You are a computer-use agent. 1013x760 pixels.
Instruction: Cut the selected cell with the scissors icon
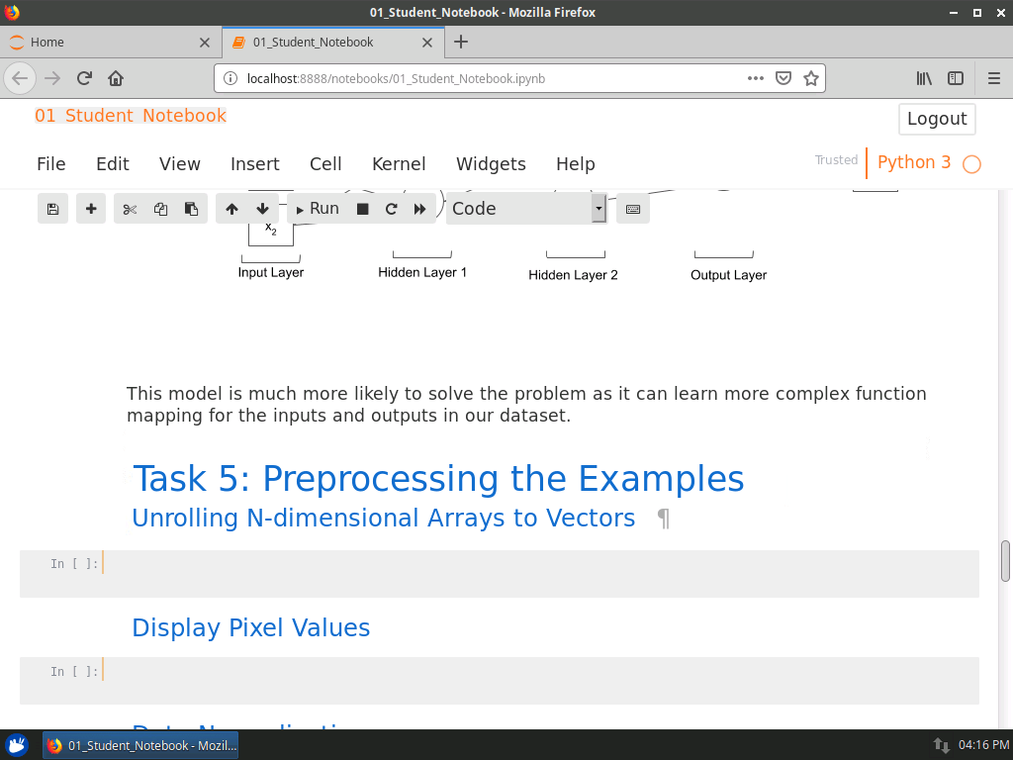pos(130,209)
